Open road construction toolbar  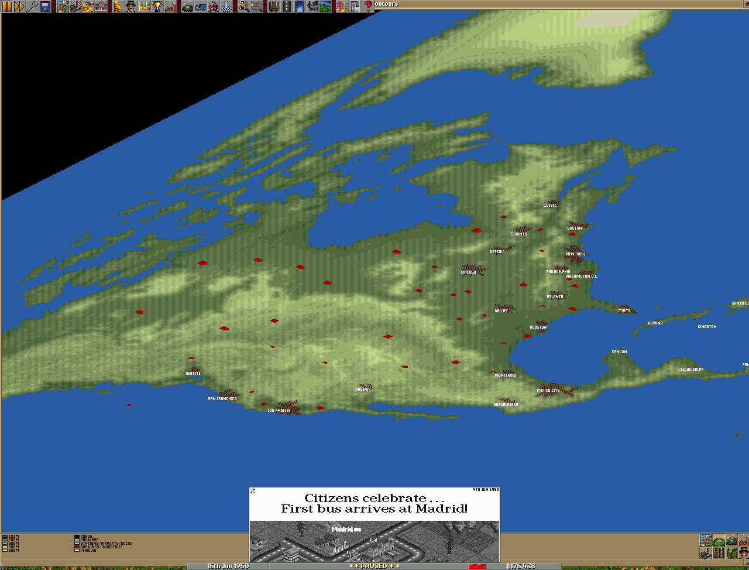click(x=287, y=6)
